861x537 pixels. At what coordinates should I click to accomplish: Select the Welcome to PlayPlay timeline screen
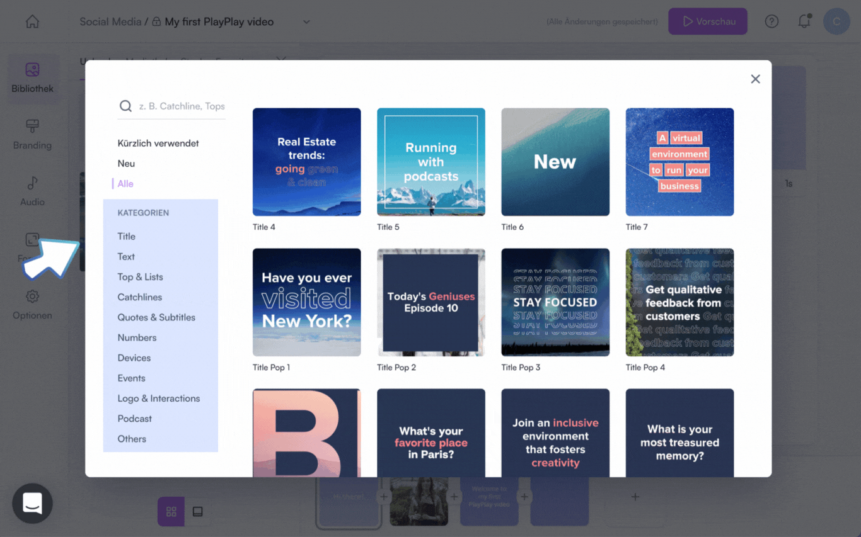pos(489,502)
